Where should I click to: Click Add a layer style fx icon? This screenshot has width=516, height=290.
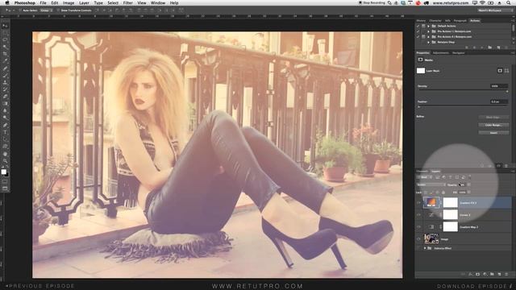pos(471,274)
